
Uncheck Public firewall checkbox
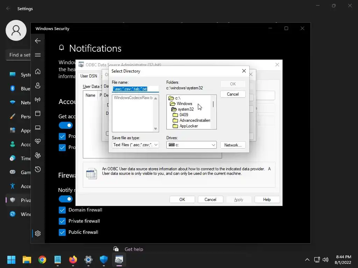tap(62, 232)
